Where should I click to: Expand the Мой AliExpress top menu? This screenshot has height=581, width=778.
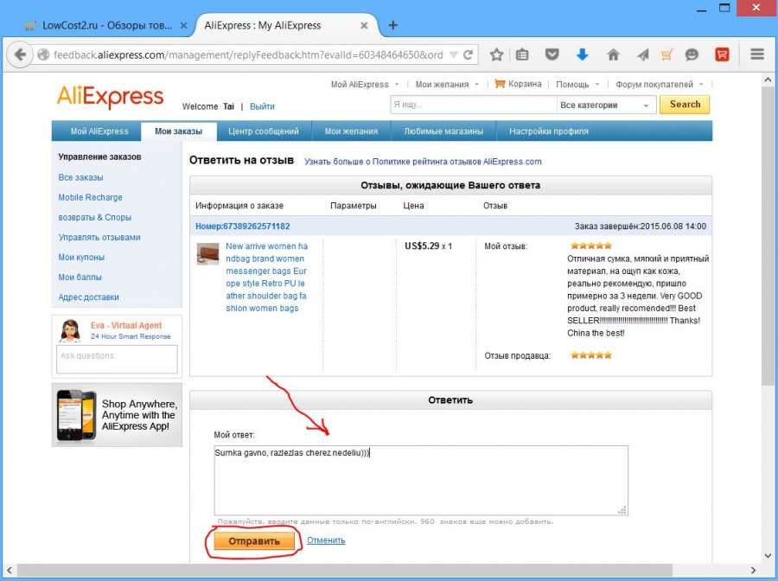point(365,85)
